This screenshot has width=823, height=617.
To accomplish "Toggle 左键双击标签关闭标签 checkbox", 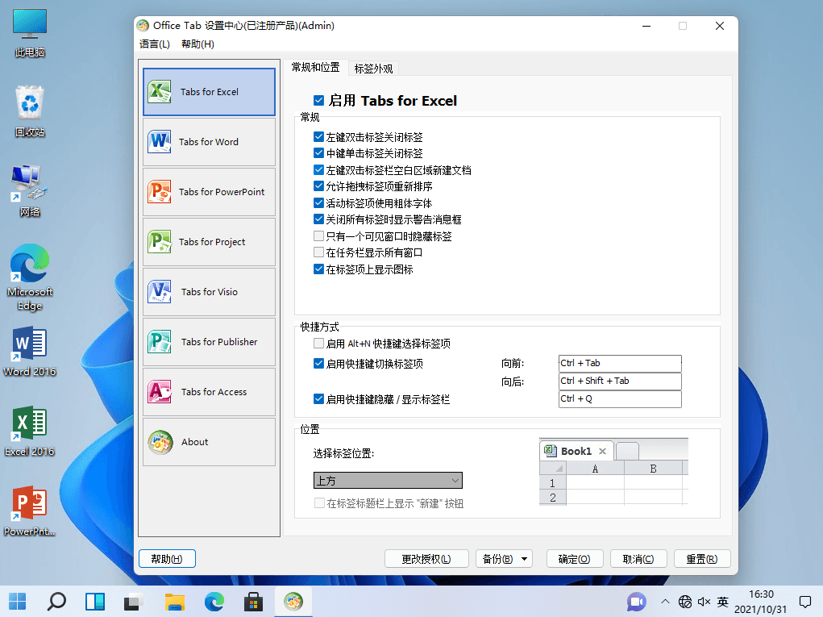I will pos(318,136).
